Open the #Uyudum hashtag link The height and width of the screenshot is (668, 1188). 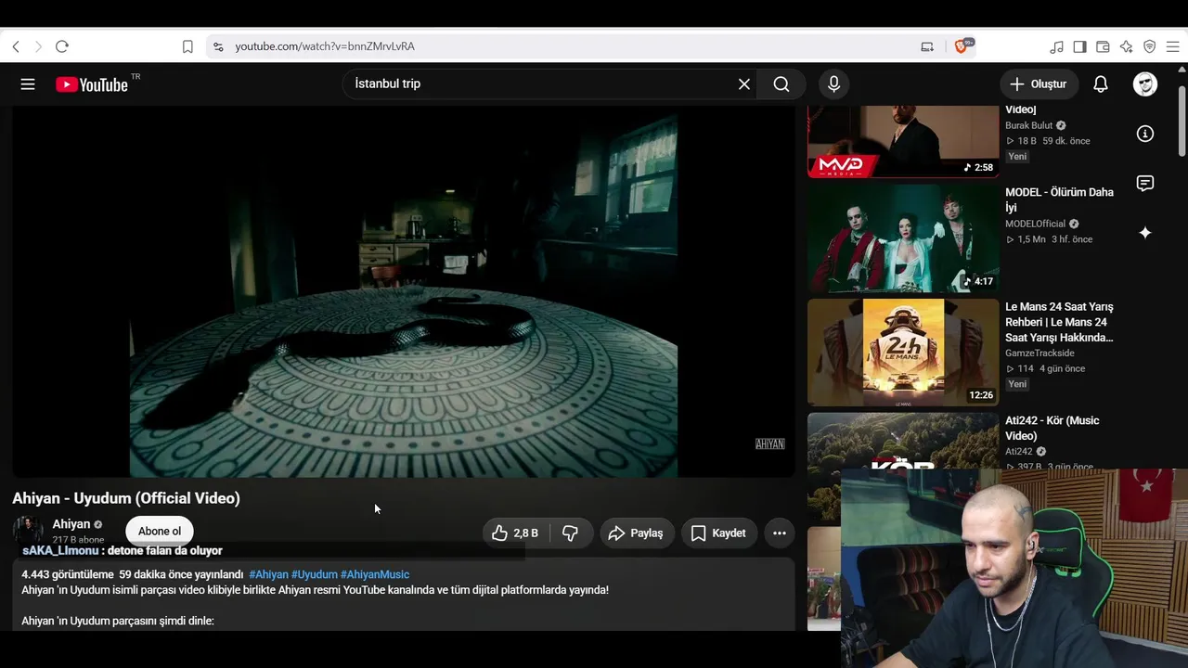315,574
